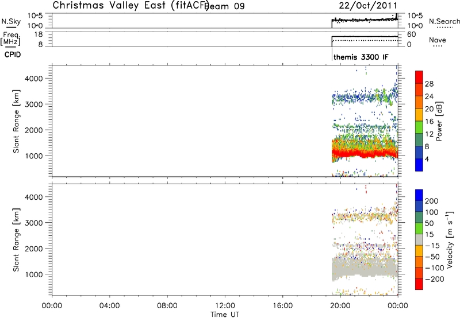Click the 'Velocity [m s-1]' color bar label

450,239
